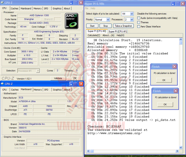Open Graphics tab in upper CPU-Z
The image size is (186, 157).
57,8
